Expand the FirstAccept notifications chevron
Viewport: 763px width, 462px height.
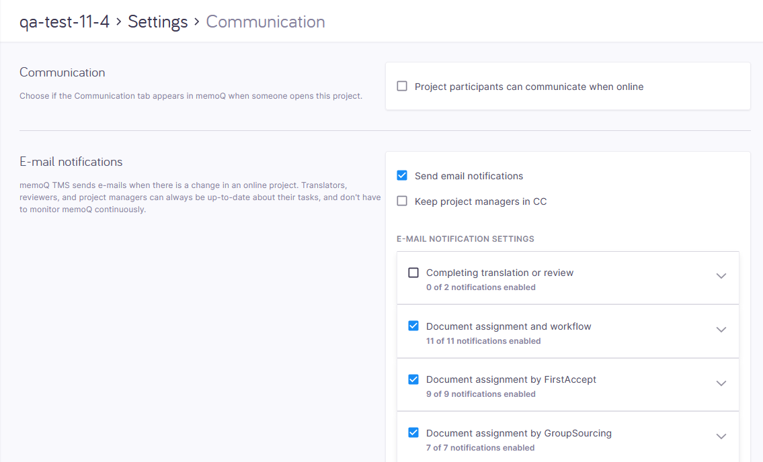721,383
